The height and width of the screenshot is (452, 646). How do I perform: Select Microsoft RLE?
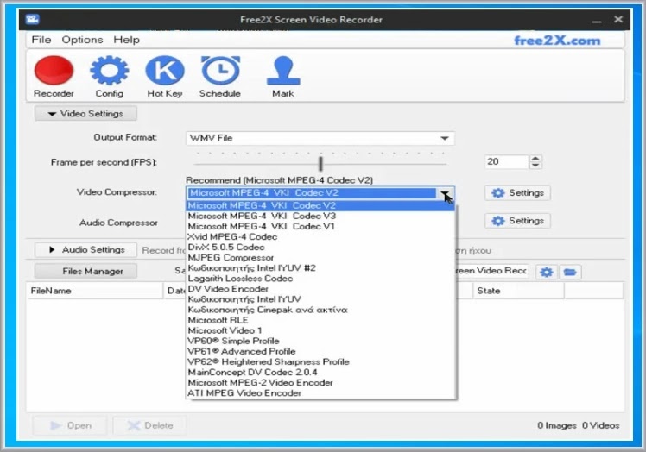(320, 320)
